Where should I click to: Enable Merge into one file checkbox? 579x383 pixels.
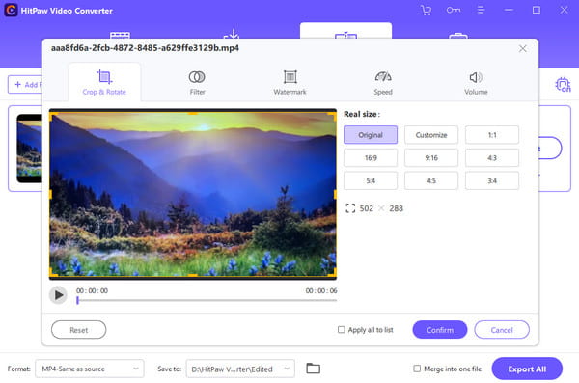tap(417, 369)
